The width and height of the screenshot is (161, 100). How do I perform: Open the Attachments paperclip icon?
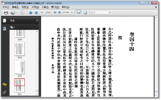click(5, 92)
